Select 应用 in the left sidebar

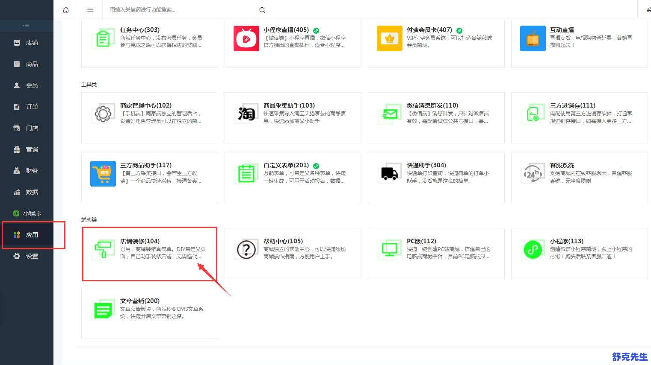[x=32, y=235]
